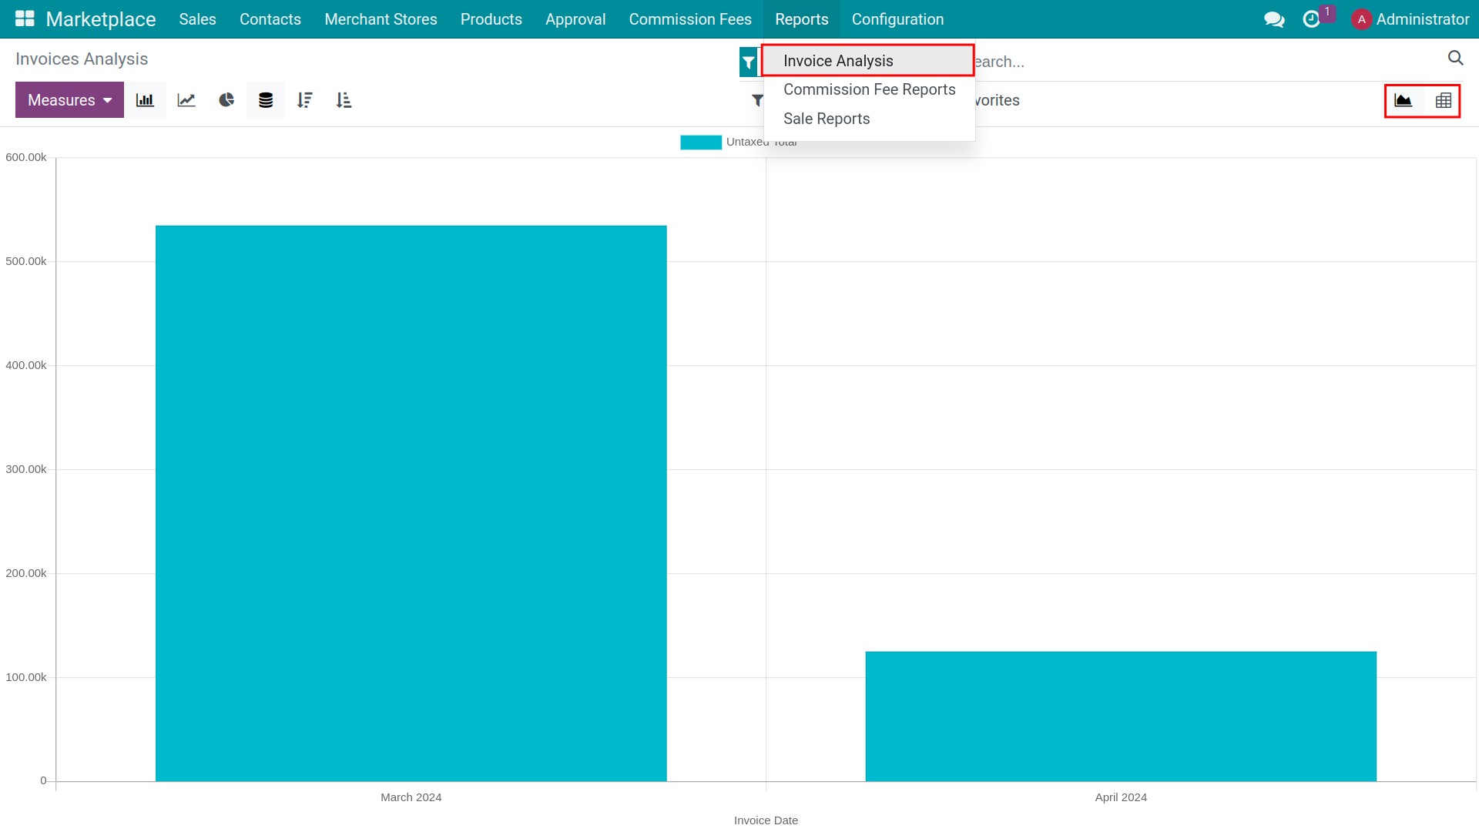1479x832 pixels.
Task: Click the March 2024 axis label
Action: pyautogui.click(x=411, y=797)
